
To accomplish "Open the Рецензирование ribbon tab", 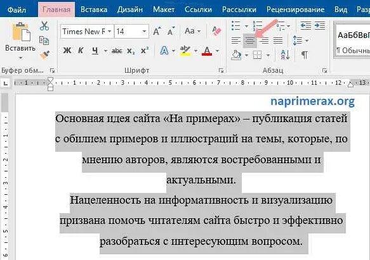I will click(x=296, y=9).
